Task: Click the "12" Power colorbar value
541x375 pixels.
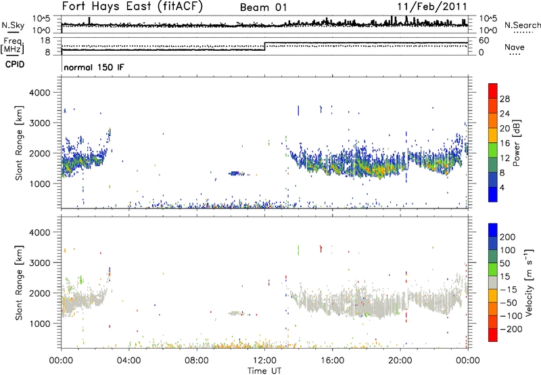Action: (504, 158)
